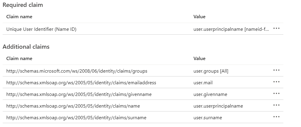
Task: Edit the emailaddress claim entry
Action: tap(81, 82)
